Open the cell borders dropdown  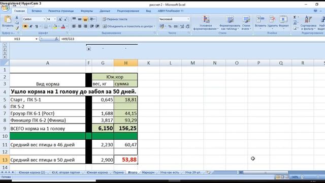pyautogui.click(x=50, y=26)
